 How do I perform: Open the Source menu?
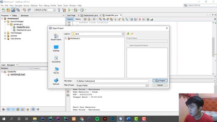[x=26, y=5]
